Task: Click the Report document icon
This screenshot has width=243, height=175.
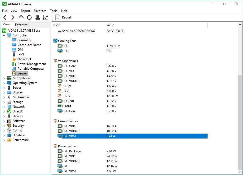Action: 58,17
